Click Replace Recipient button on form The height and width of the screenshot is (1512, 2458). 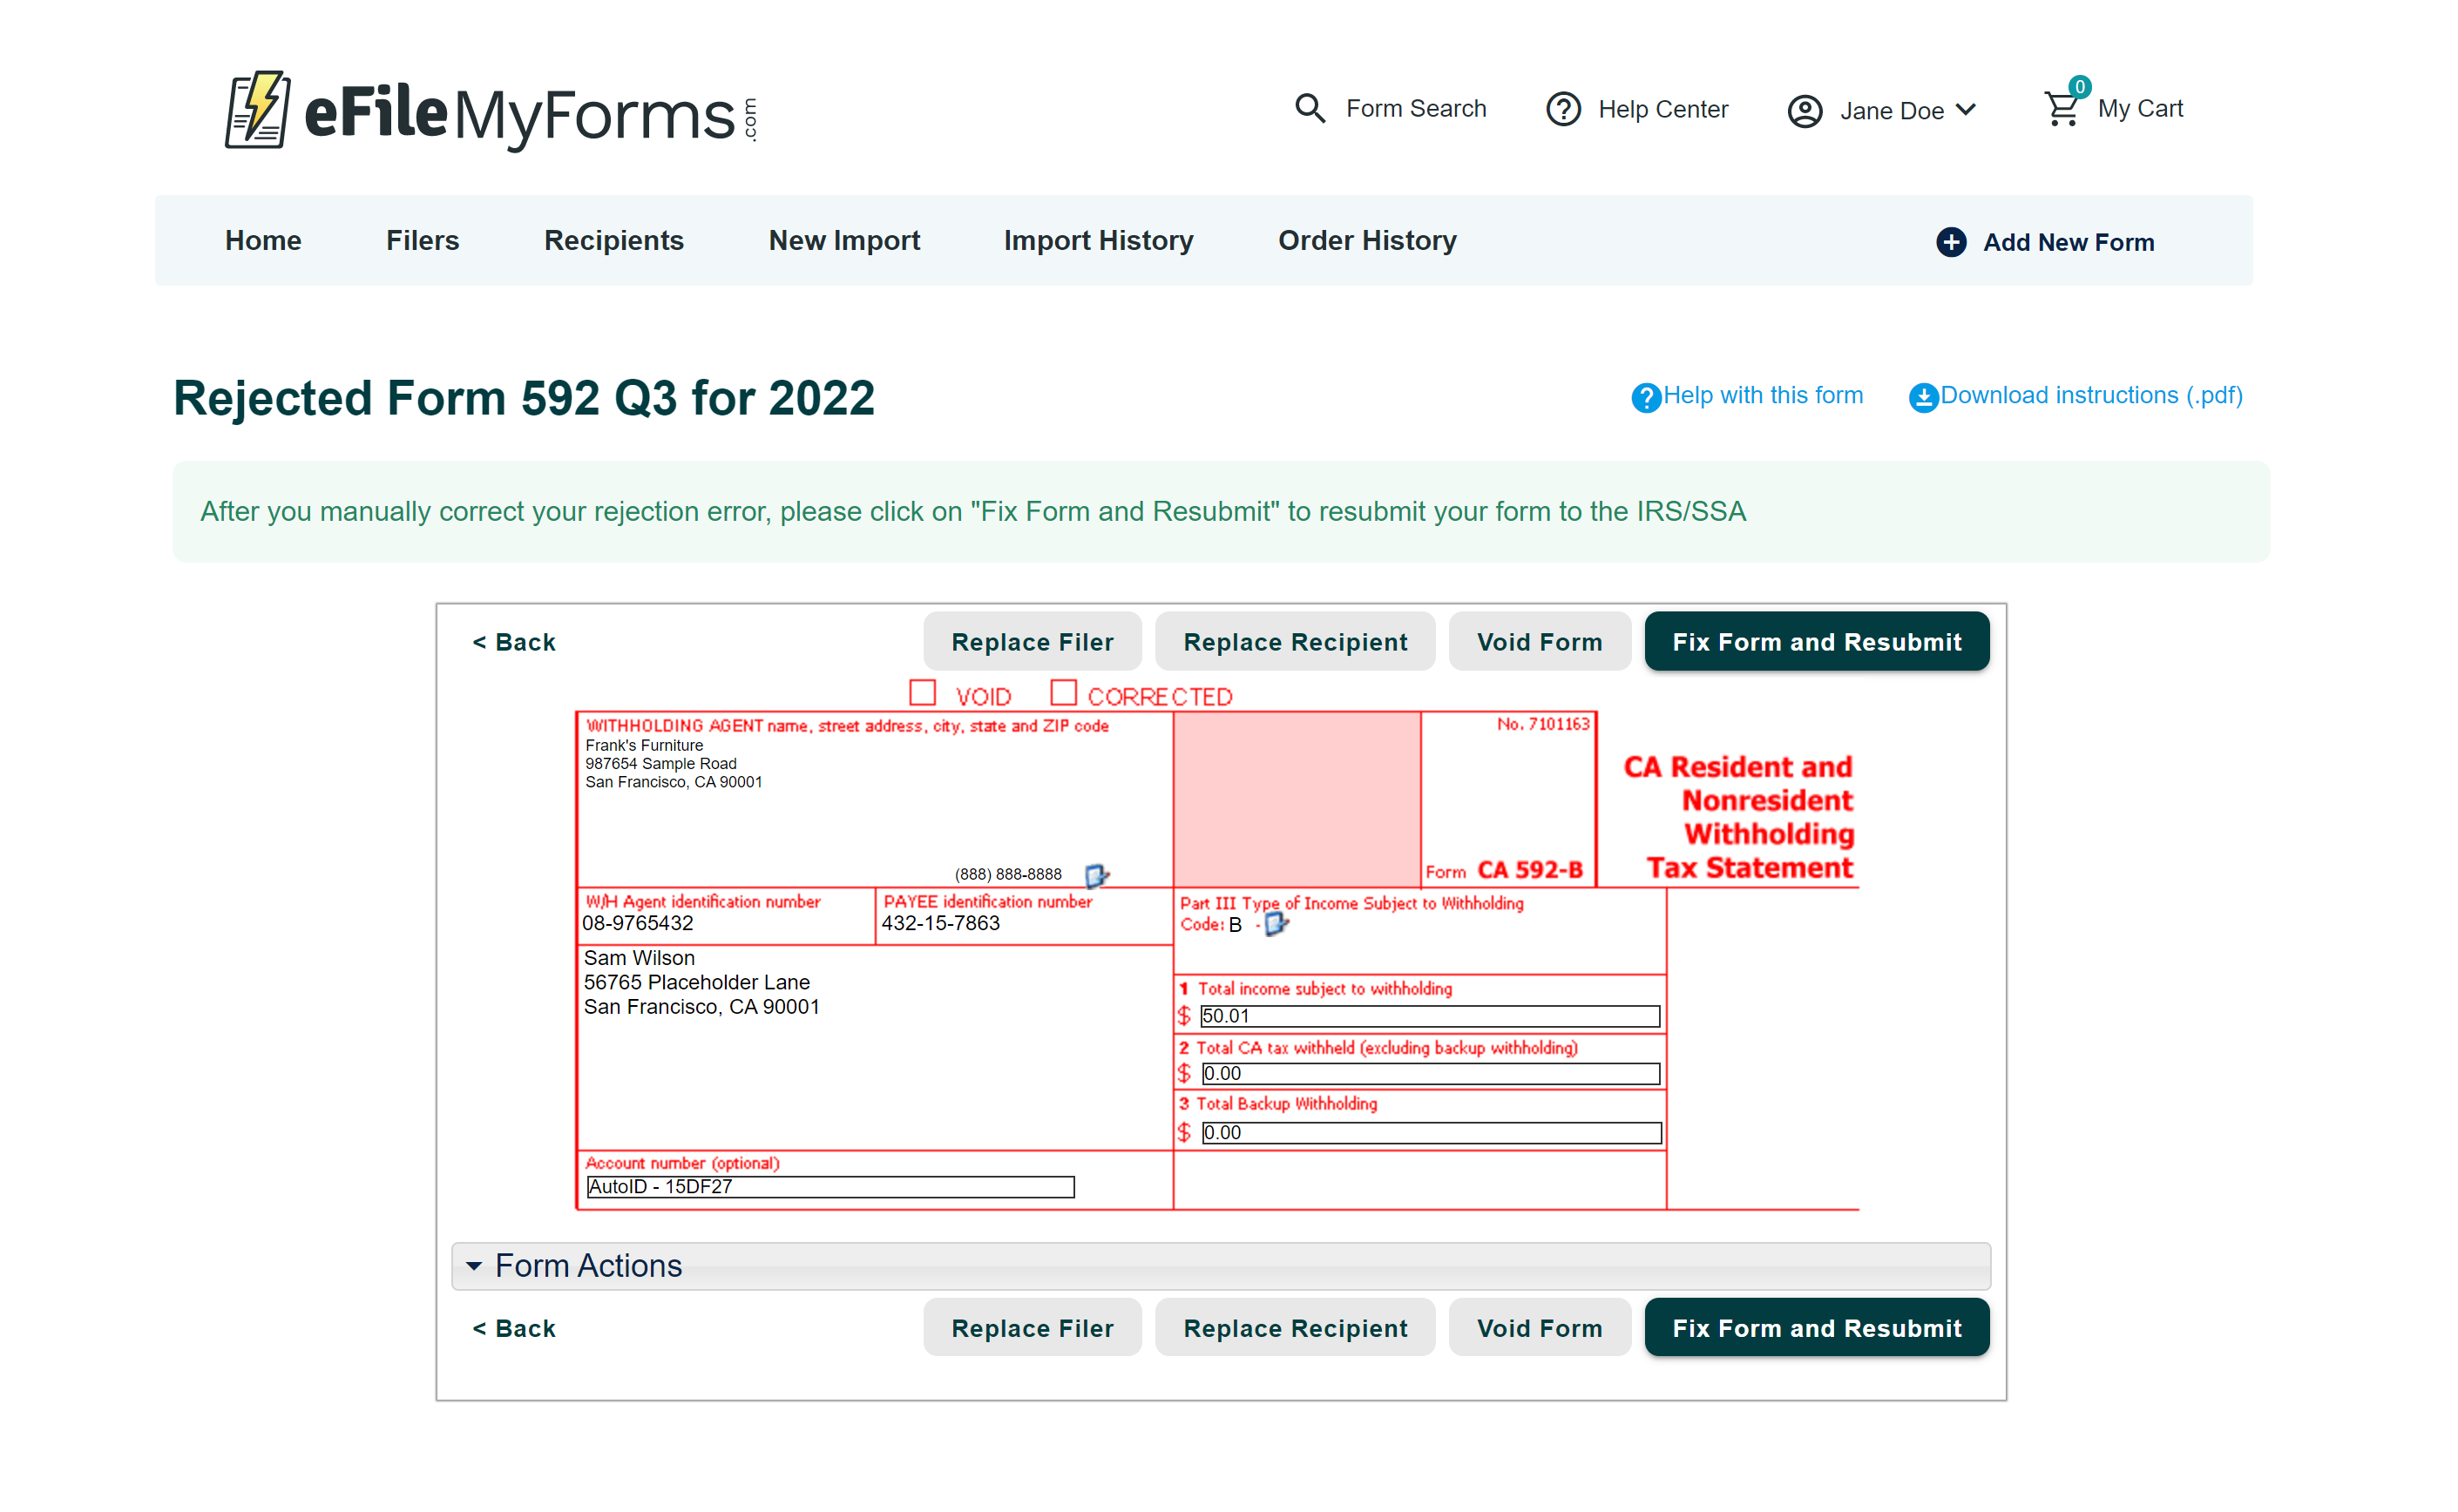(x=1296, y=642)
